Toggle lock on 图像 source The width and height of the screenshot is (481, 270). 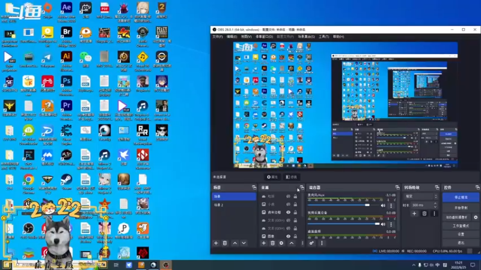pyautogui.click(x=295, y=236)
